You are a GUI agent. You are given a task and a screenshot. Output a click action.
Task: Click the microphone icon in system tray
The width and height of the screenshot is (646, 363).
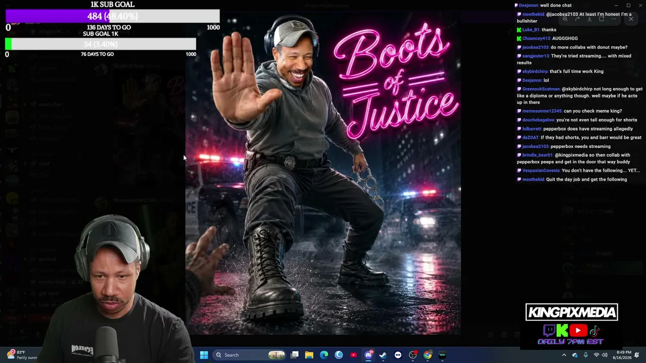click(x=585, y=355)
